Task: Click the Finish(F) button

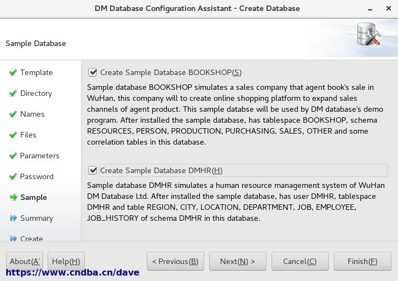Action: 362,261
